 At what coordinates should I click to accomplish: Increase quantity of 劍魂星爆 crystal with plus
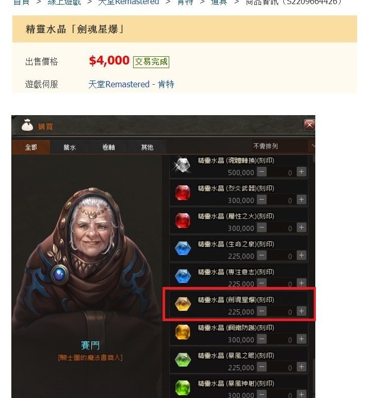click(x=301, y=311)
